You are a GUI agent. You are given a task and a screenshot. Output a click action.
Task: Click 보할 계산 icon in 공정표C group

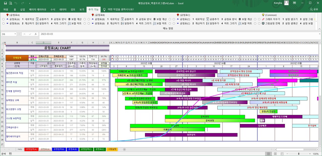tap(240, 19)
